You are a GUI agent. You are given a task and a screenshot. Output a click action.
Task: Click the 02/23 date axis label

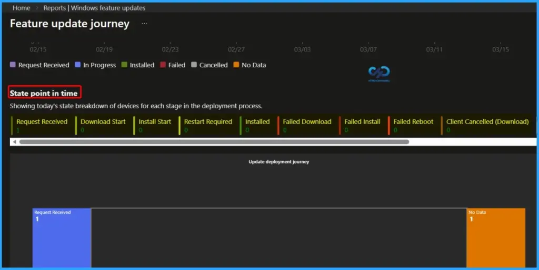[x=170, y=49]
